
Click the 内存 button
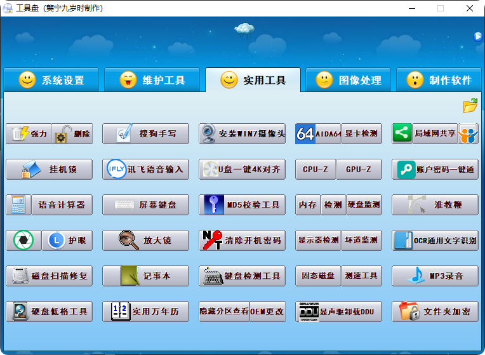(x=308, y=204)
